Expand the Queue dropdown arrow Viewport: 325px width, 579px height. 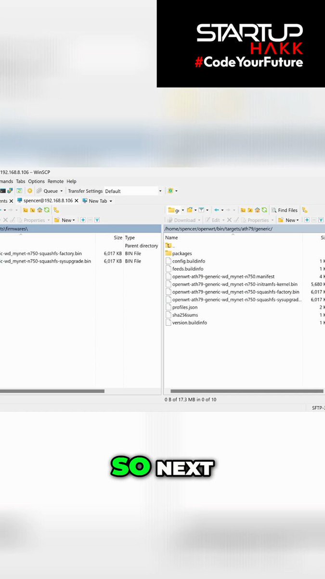coord(61,191)
